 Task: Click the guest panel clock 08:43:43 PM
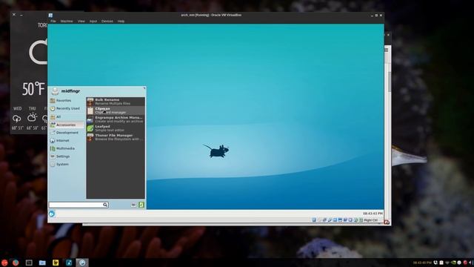pos(373,214)
